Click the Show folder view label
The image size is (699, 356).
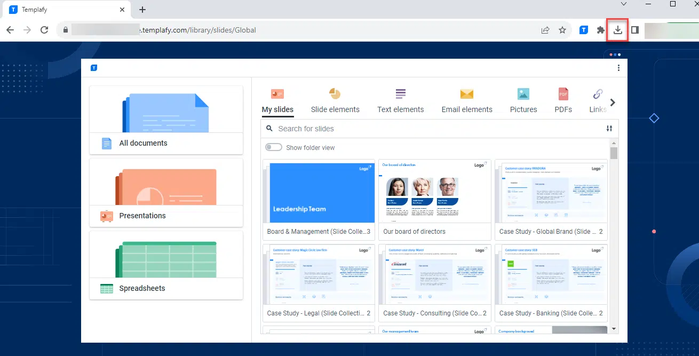[x=311, y=148]
